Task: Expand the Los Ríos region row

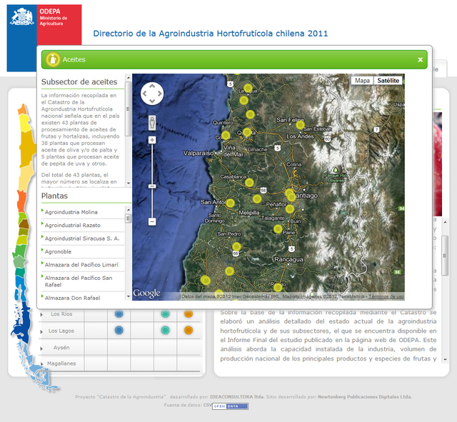Action: click(x=41, y=314)
